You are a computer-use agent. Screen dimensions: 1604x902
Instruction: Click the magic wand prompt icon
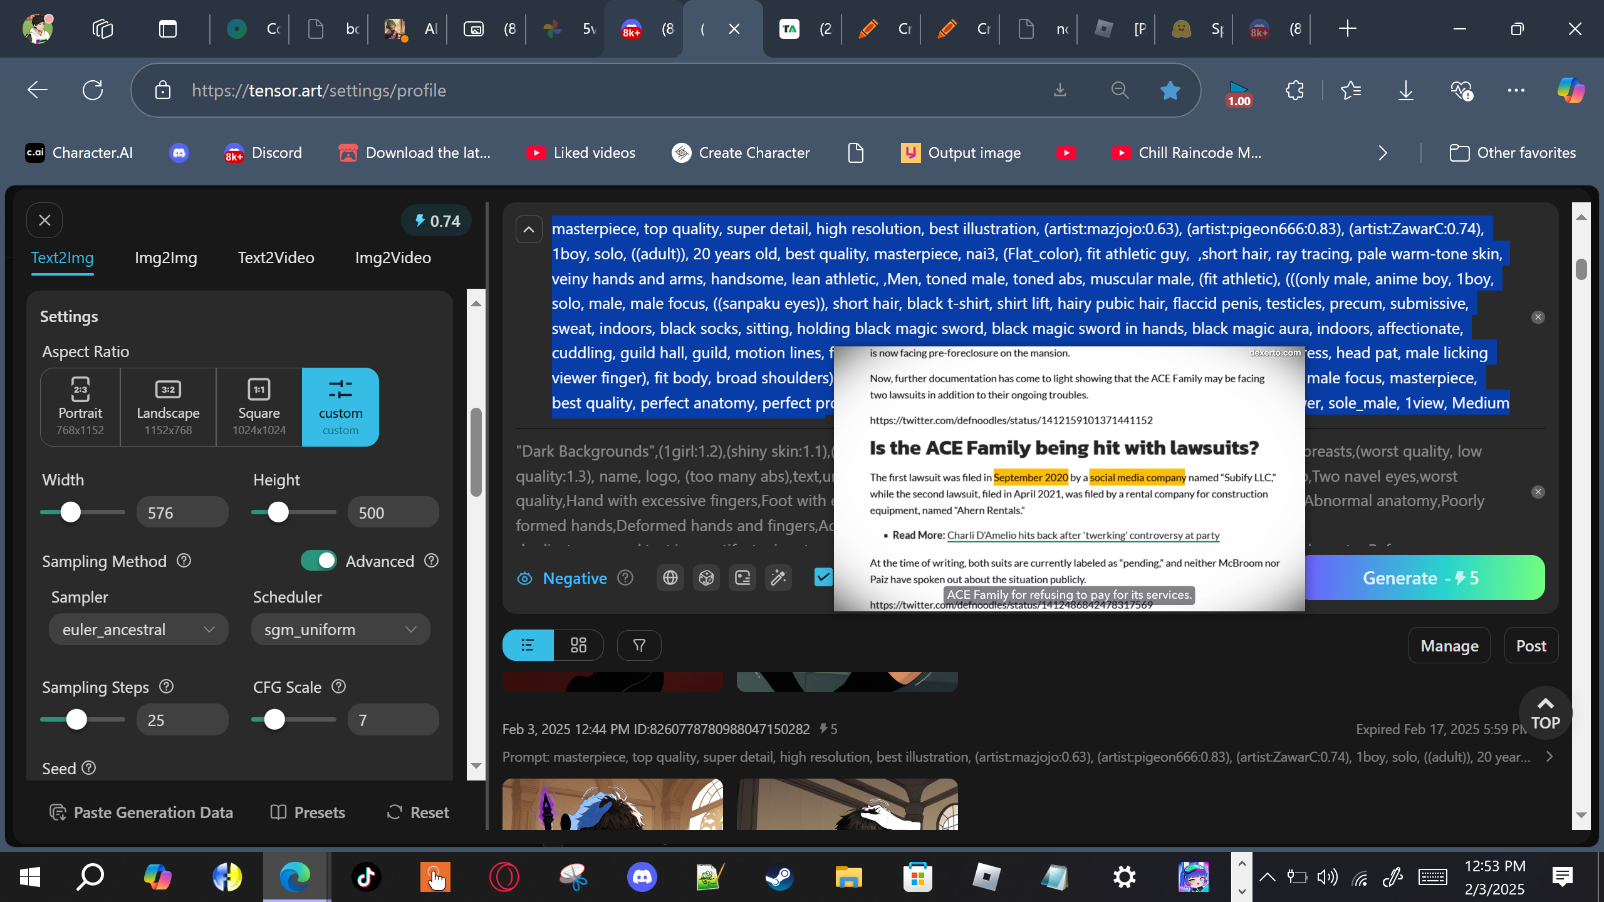[779, 578]
